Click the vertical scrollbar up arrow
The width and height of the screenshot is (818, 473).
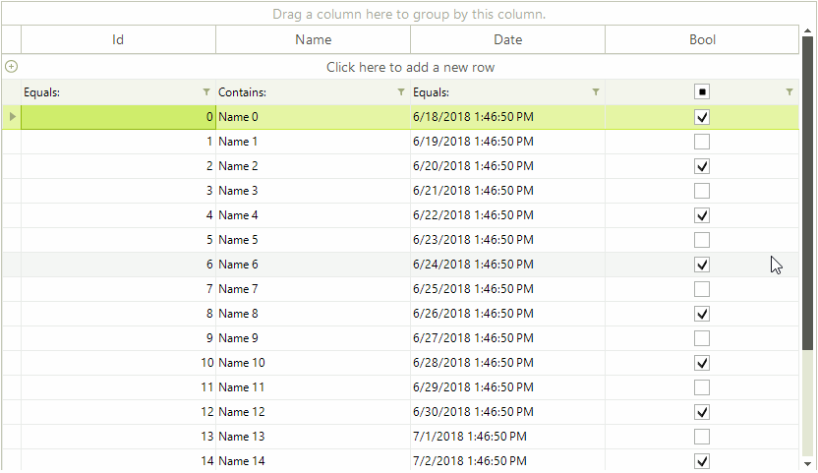(x=807, y=30)
